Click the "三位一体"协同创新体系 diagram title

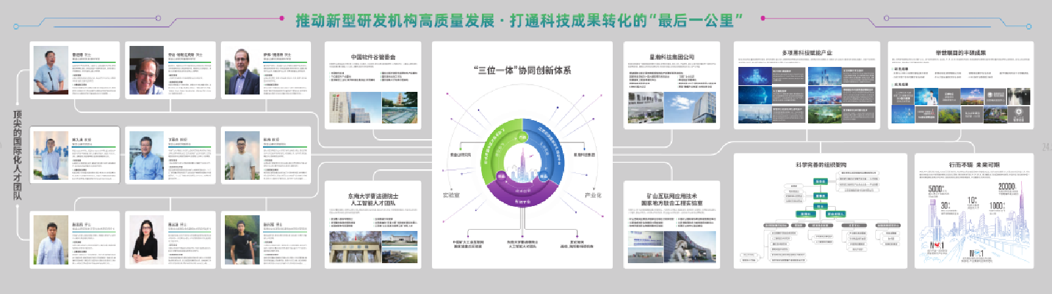tap(523, 70)
